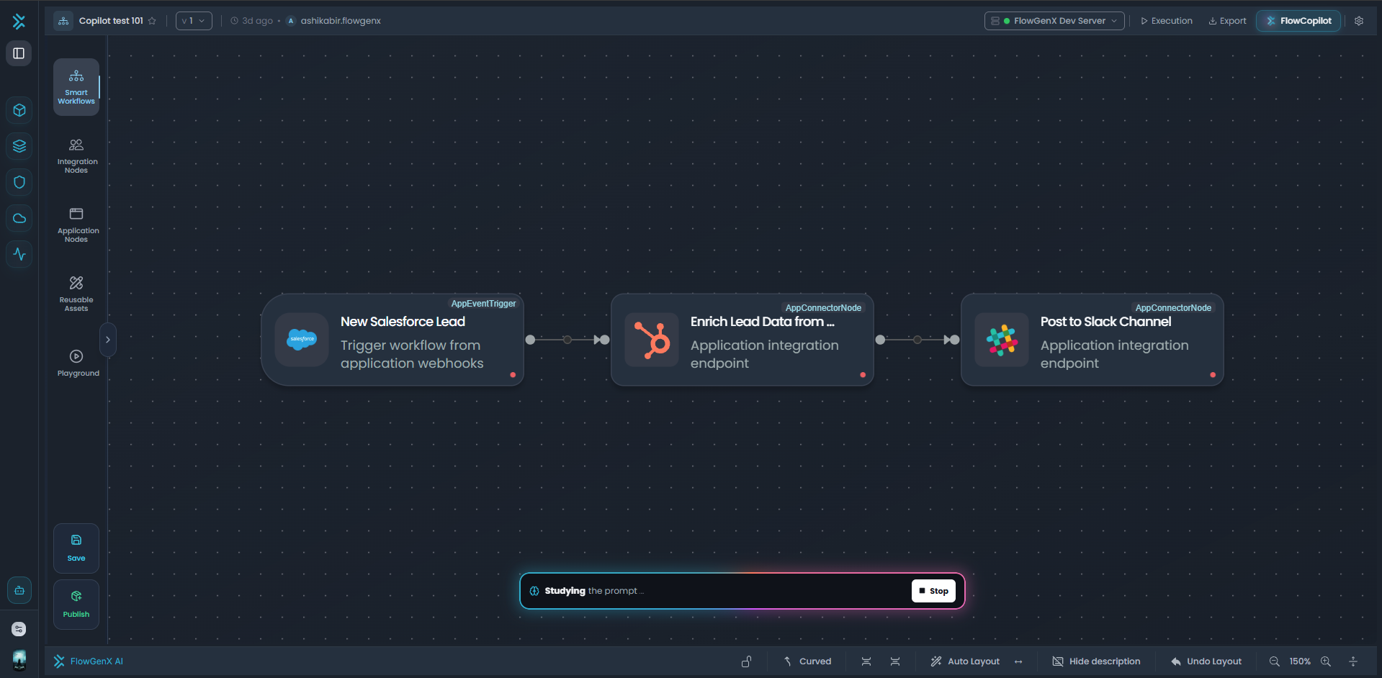
Task: Select the Post to Slack Channel node title
Action: 1105,322
